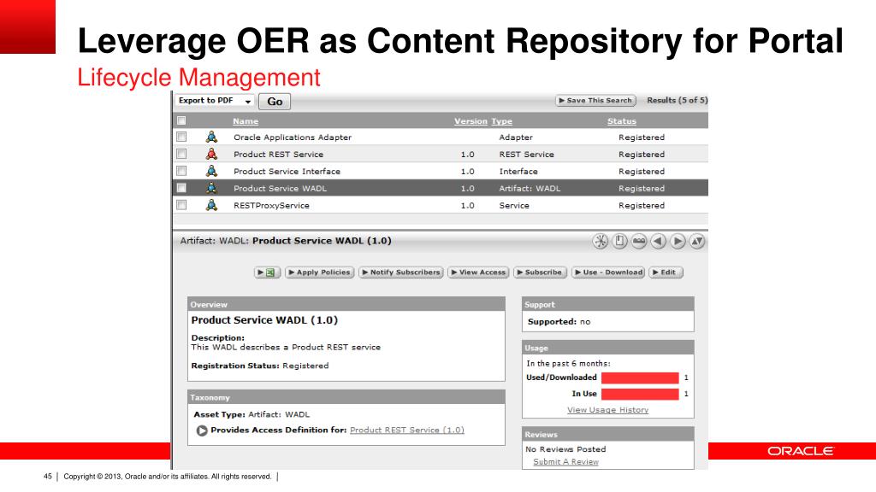Click the Oracle logo

(x=800, y=451)
